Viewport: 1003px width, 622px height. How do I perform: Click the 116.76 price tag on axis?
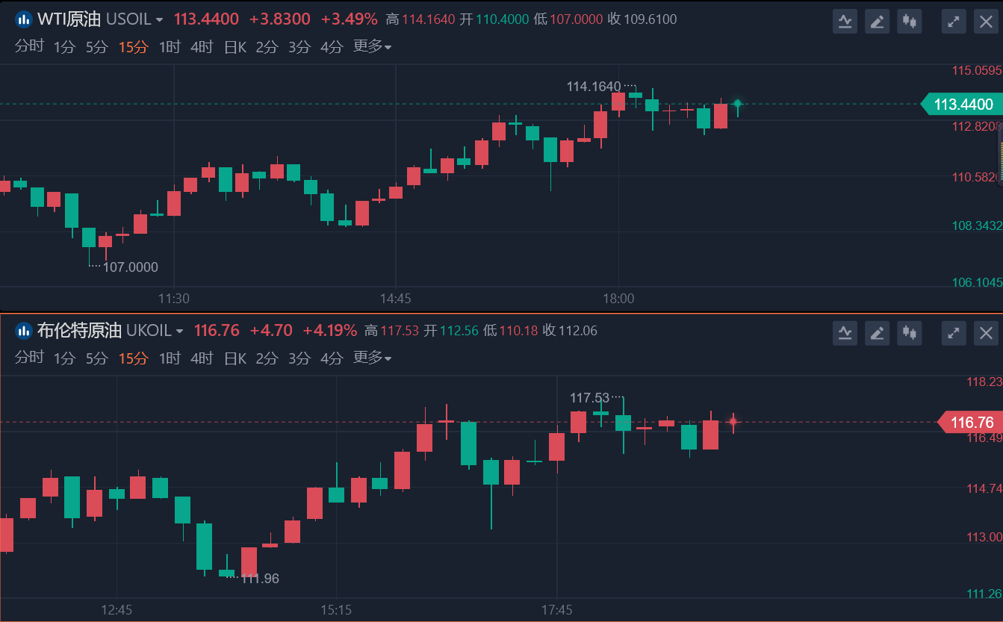tap(969, 423)
